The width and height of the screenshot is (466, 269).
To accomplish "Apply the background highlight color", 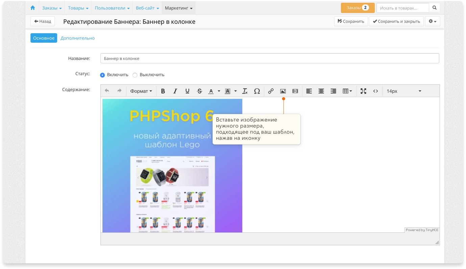I will click(228, 91).
